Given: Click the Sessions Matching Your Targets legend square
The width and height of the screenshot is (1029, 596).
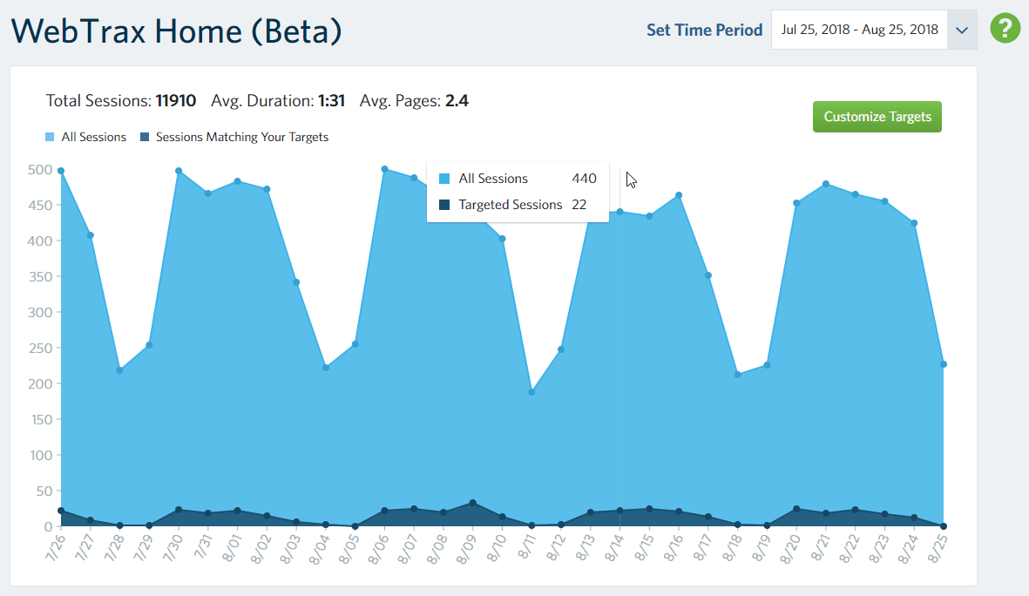Looking at the screenshot, I should (x=143, y=137).
